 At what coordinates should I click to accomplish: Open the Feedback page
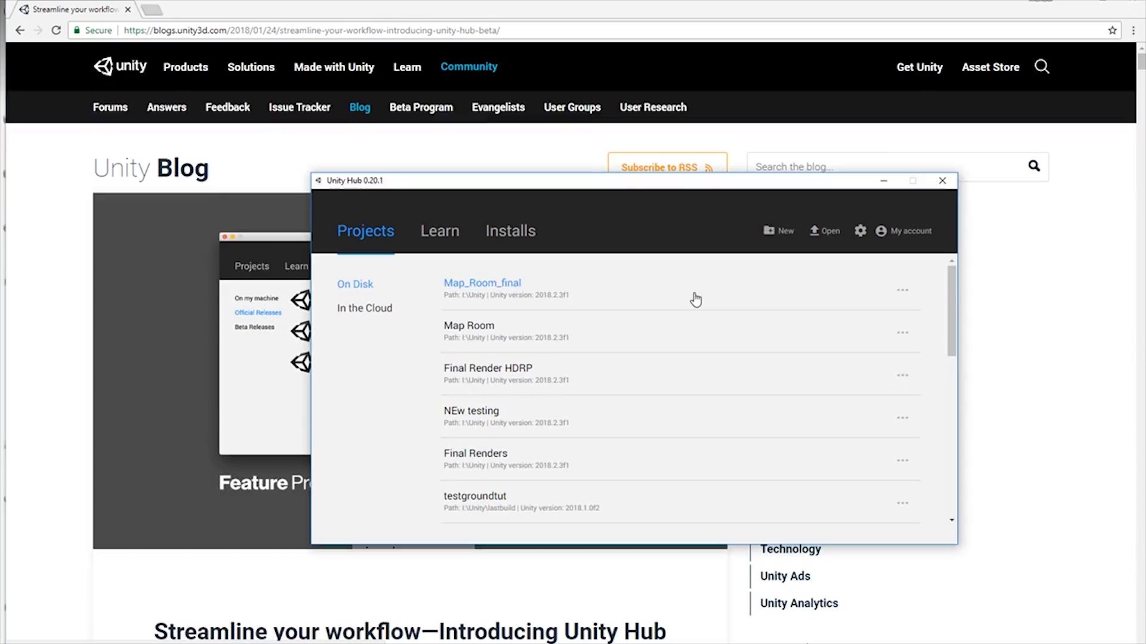[x=227, y=107]
